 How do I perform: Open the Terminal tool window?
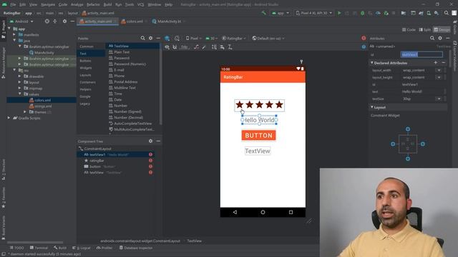pyautogui.click(x=39, y=248)
